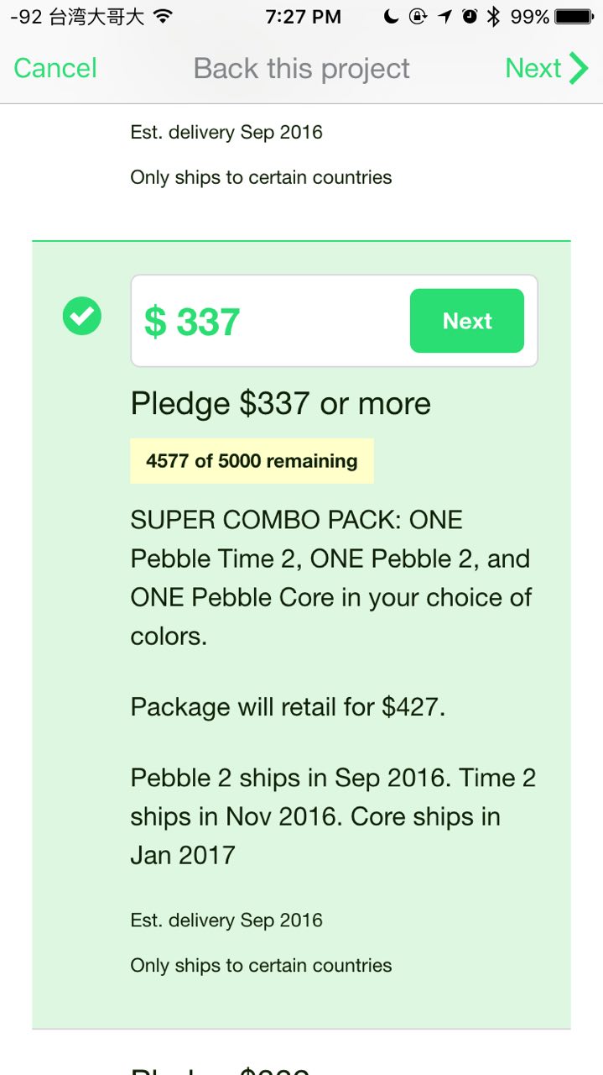Tap the right chevron arrow in header

579,68
